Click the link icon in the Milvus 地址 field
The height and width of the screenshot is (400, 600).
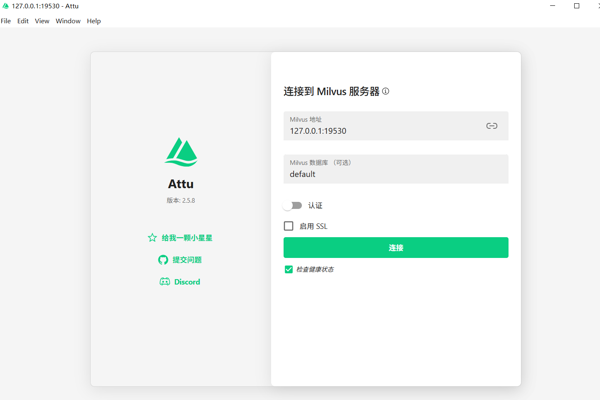click(x=492, y=126)
